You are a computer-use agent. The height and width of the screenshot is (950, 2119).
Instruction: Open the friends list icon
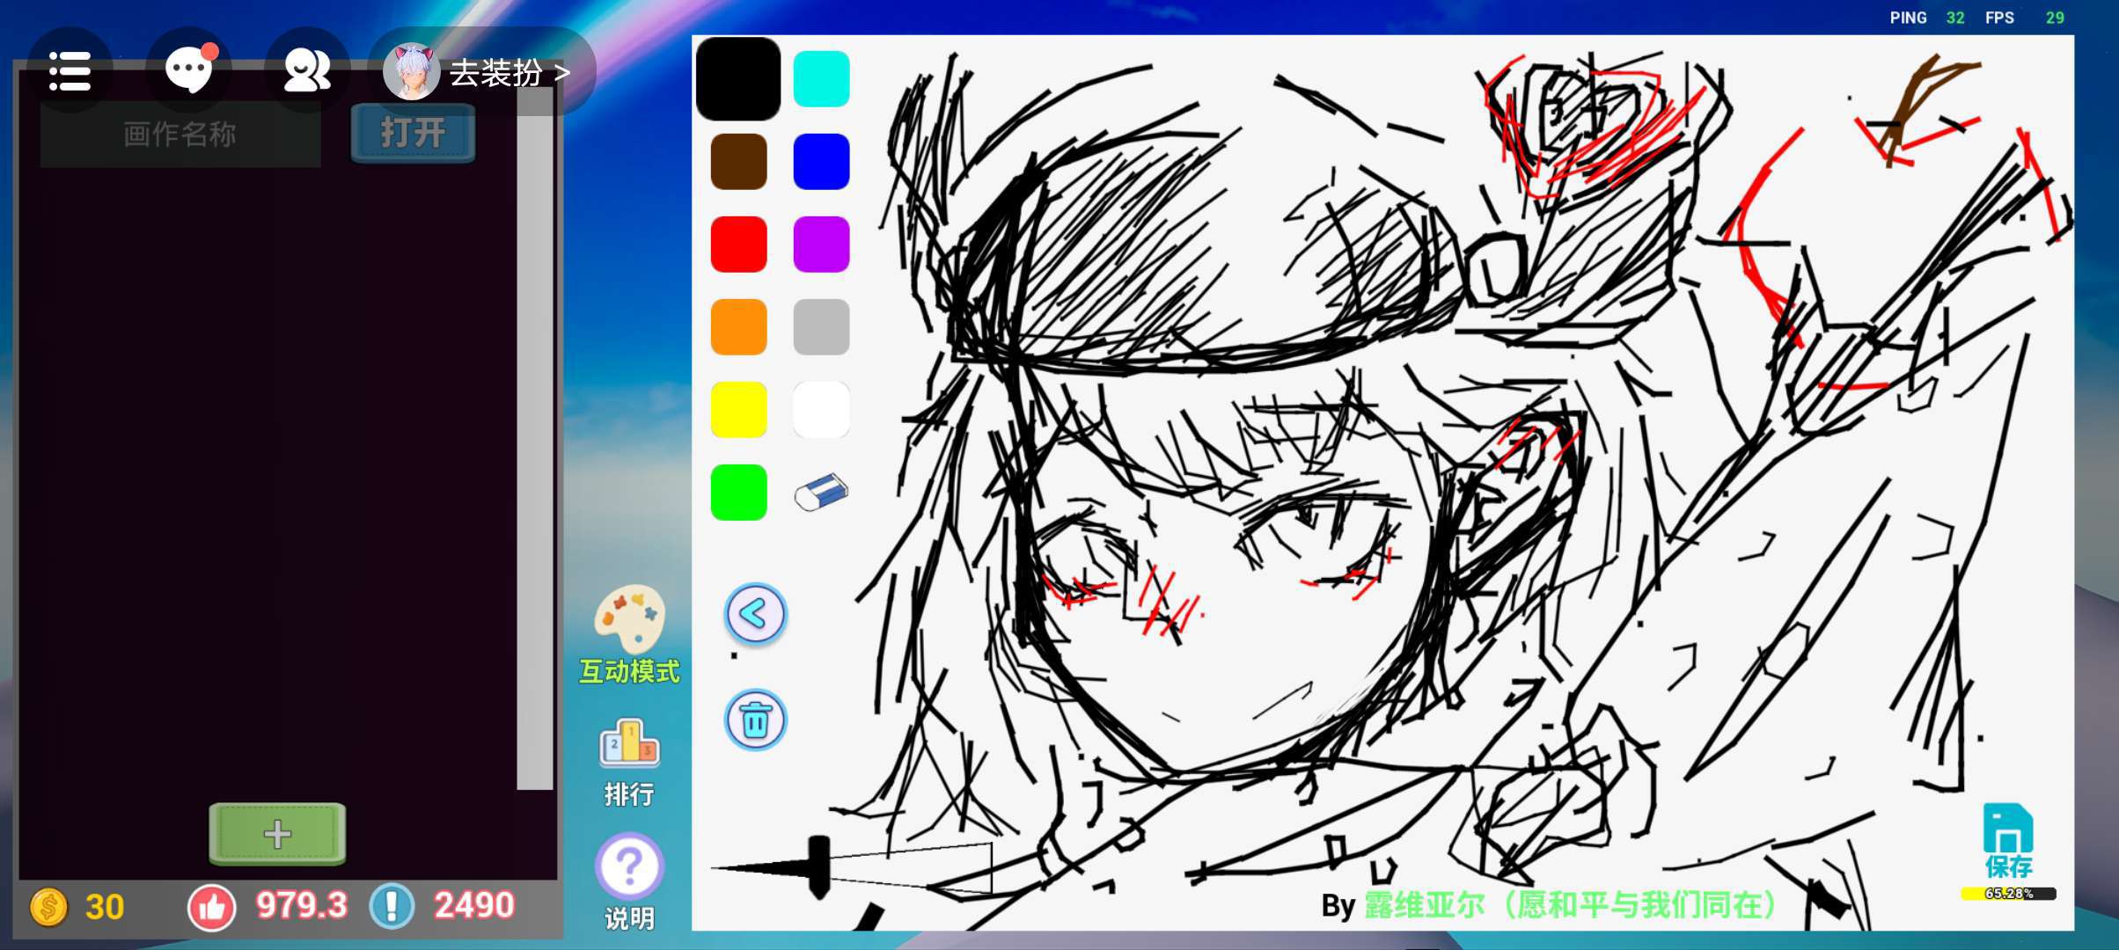point(306,71)
